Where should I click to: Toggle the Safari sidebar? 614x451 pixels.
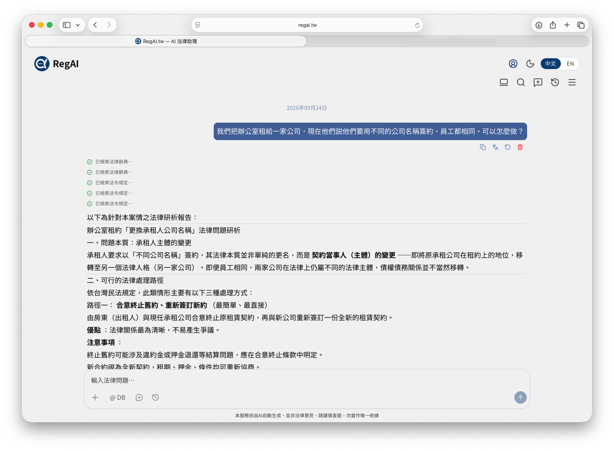pos(67,25)
